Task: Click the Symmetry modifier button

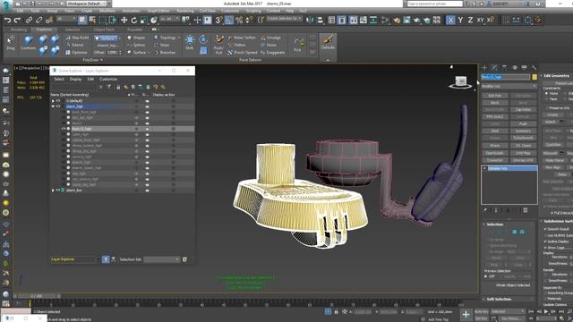Action: [x=523, y=131]
